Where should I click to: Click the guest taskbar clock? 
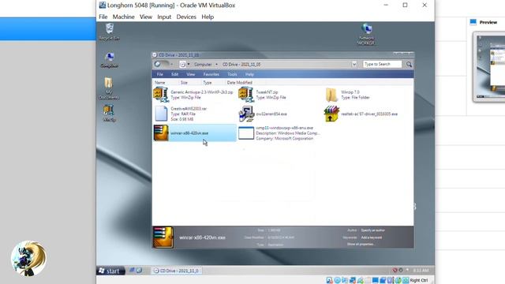[421, 271]
